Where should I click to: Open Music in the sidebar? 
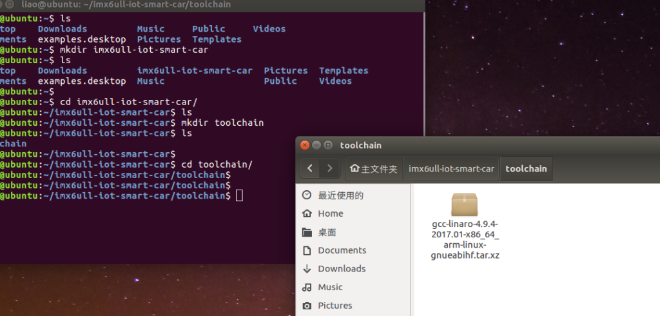(x=330, y=287)
